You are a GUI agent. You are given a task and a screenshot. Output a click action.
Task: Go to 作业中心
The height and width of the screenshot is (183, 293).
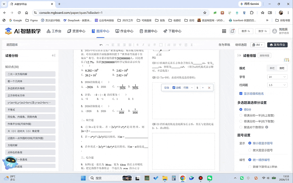tap(124, 31)
